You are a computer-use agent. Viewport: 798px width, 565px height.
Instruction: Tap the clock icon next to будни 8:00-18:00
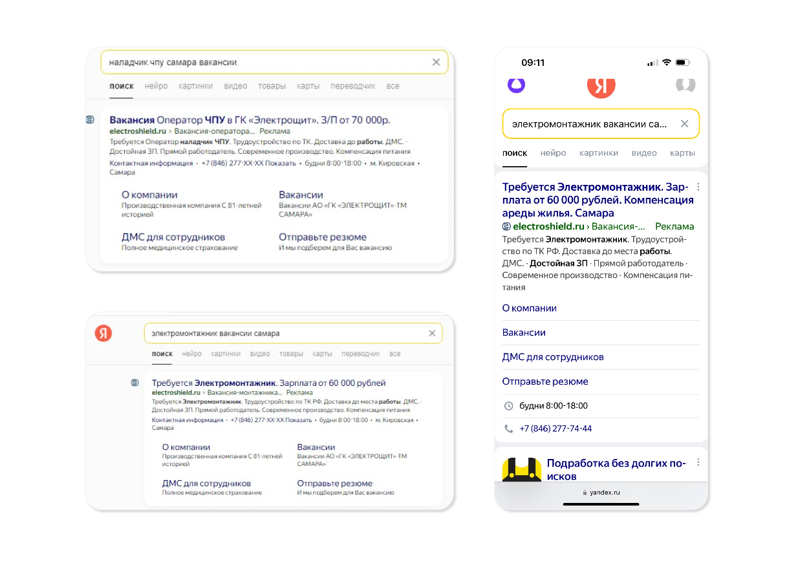click(508, 406)
